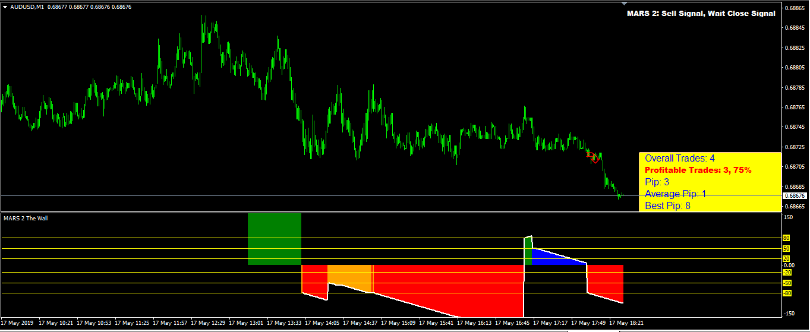The image size is (810, 332).
Task: Click the Profitable Trades: 3, 75% line
Action: pyautogui.click(x=698, y=170)
